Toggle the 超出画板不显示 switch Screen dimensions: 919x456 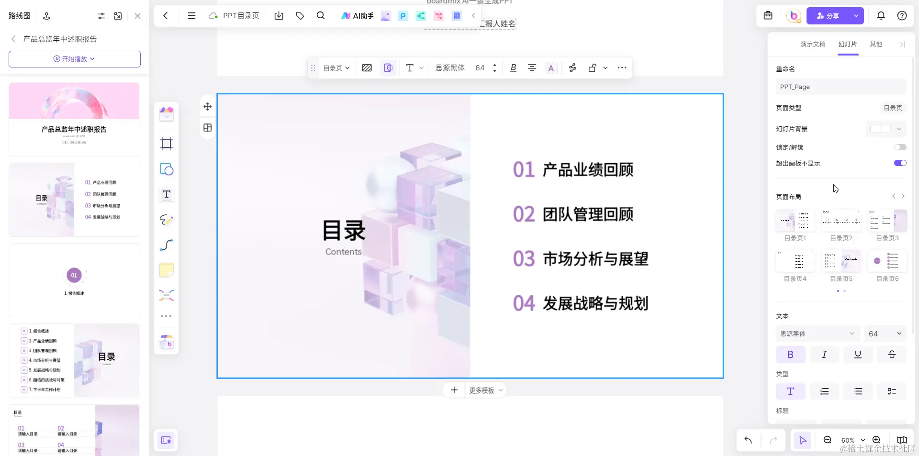point(900,163)
